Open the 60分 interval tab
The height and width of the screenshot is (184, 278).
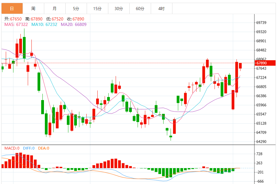click(x=140, y=8)
